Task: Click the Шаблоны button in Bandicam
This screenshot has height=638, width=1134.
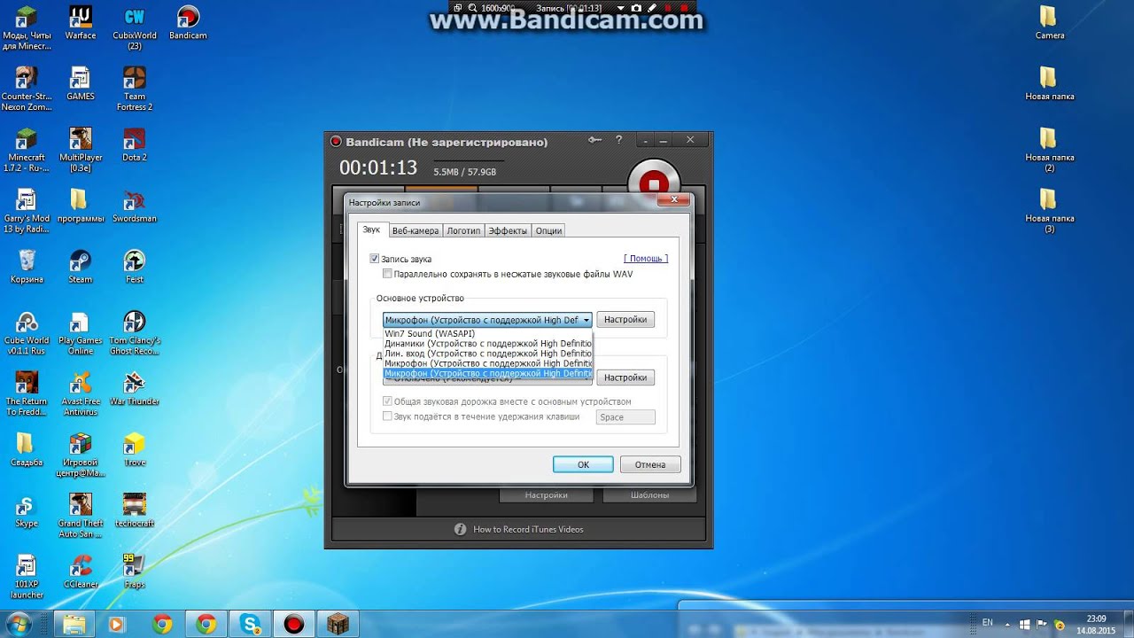Action: pos(650,495)
